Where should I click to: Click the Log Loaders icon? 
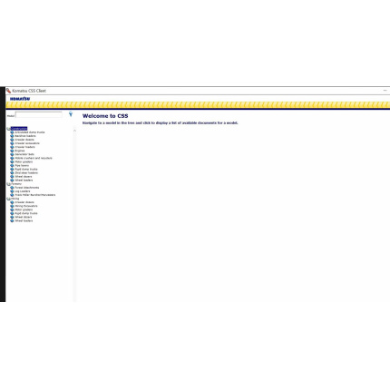(12, 191)
